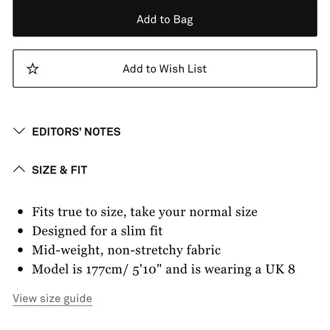
Task: Click the 'Designed for a slim fit' line
Action: tap(97, 231)
